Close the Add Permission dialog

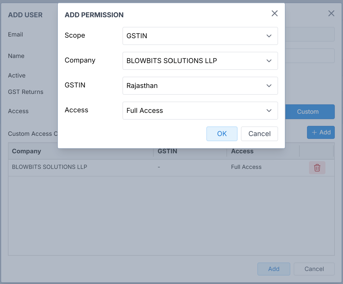pos(274,14)
